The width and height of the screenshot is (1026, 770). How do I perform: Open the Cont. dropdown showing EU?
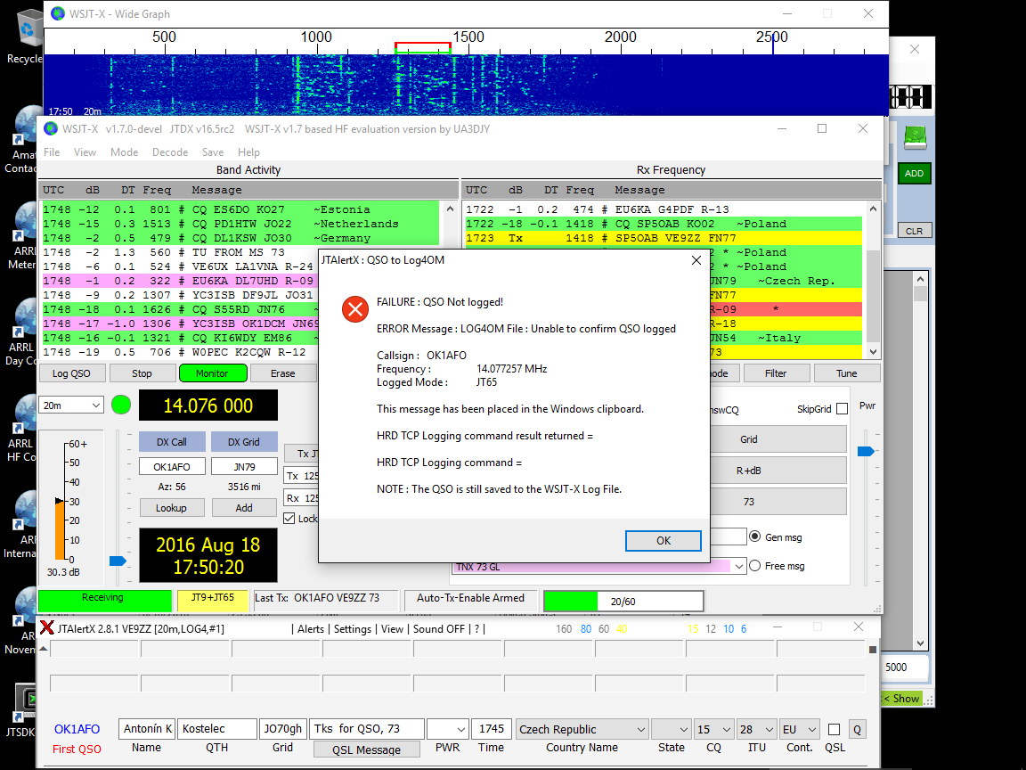click(800, 729)
